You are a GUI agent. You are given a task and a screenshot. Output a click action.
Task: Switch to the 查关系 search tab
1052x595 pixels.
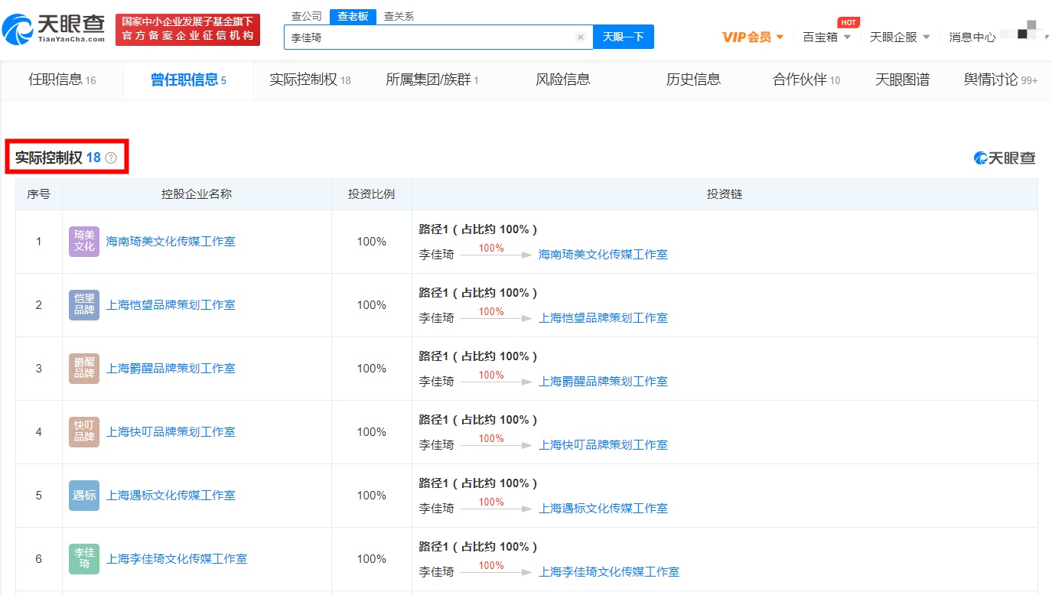[x=399, y=16]
